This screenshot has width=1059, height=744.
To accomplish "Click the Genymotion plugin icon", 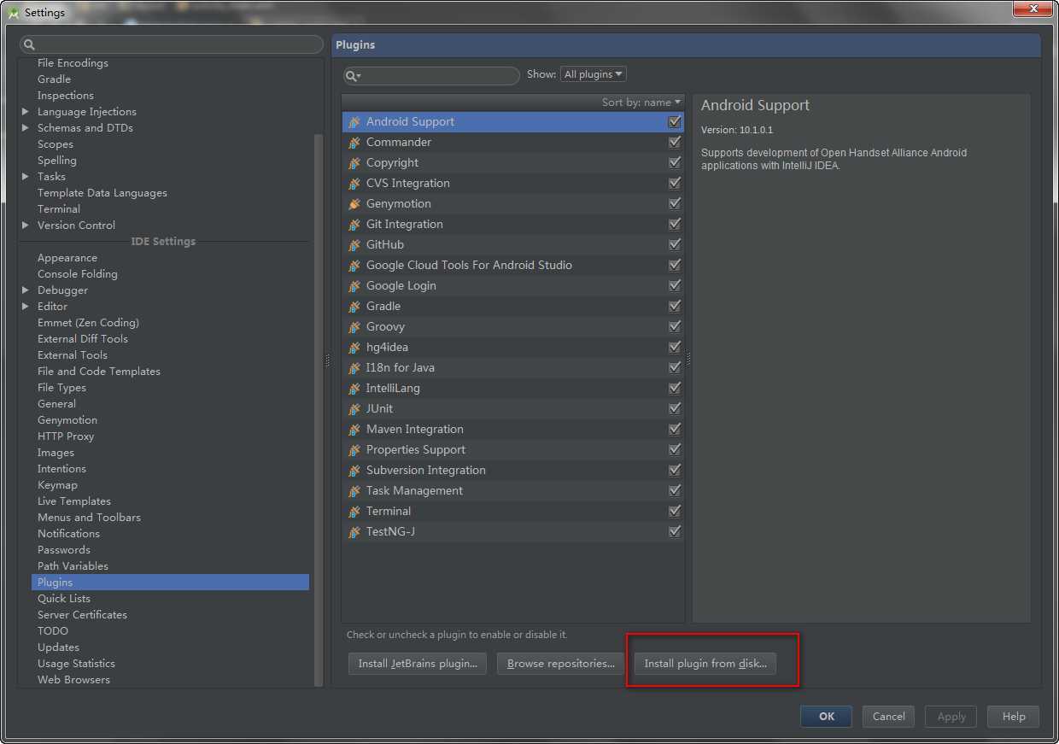I will pos(354,204).
